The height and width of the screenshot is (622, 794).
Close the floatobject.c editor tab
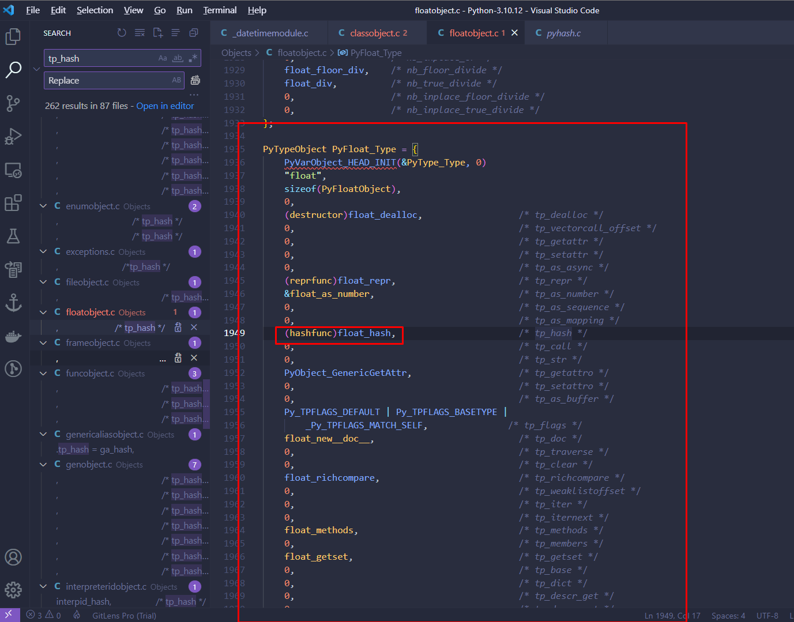[x=514, y=33]
